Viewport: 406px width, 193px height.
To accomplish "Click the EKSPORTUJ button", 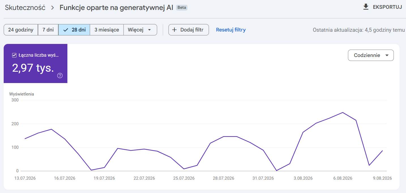I will tap(383, 7).
